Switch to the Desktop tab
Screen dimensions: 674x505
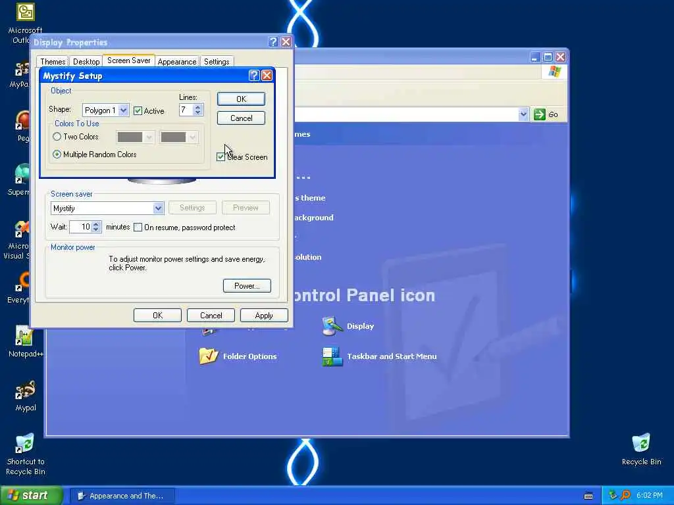(x=86, y=61)
